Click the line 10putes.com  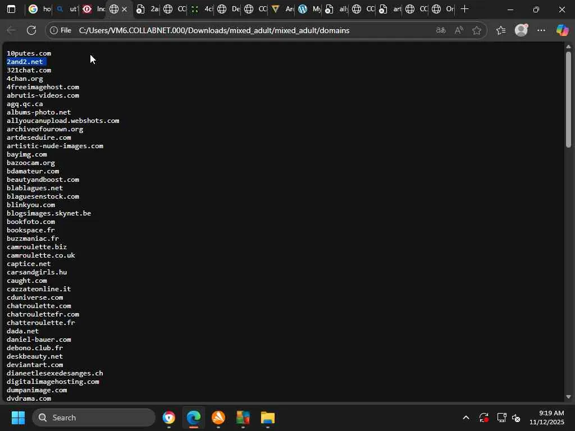(x=29, y=53)
